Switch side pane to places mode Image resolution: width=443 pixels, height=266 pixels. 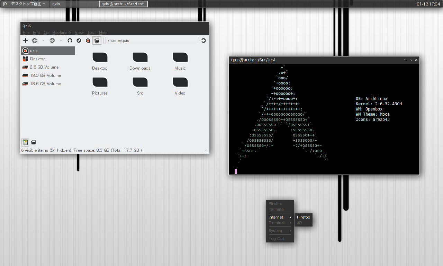(x=25, y=142)
